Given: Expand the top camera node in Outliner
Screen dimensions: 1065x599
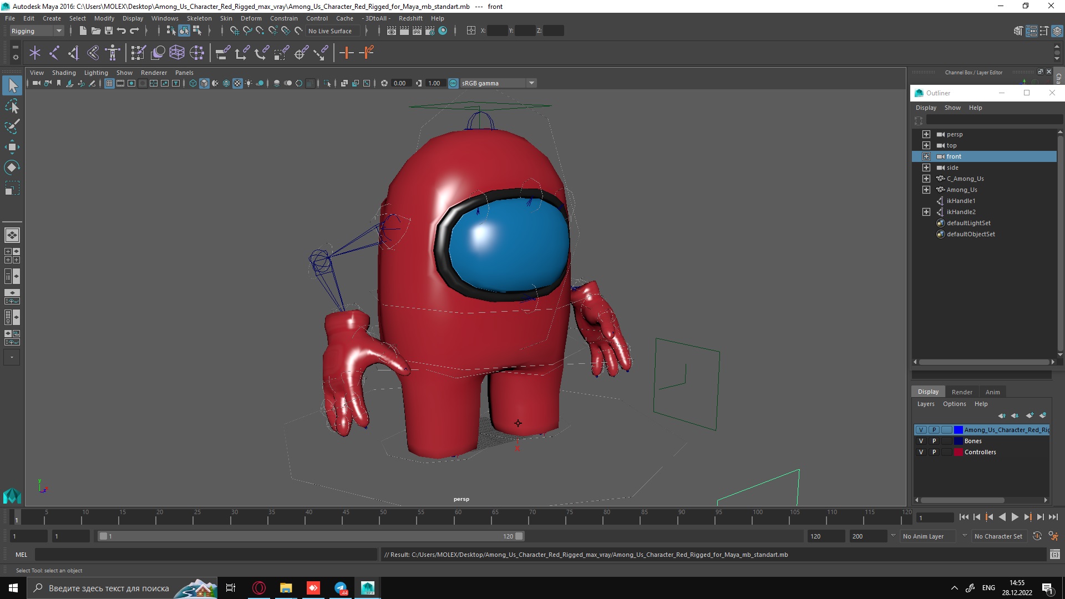Looking at the screenshot, I should (926, 145).
